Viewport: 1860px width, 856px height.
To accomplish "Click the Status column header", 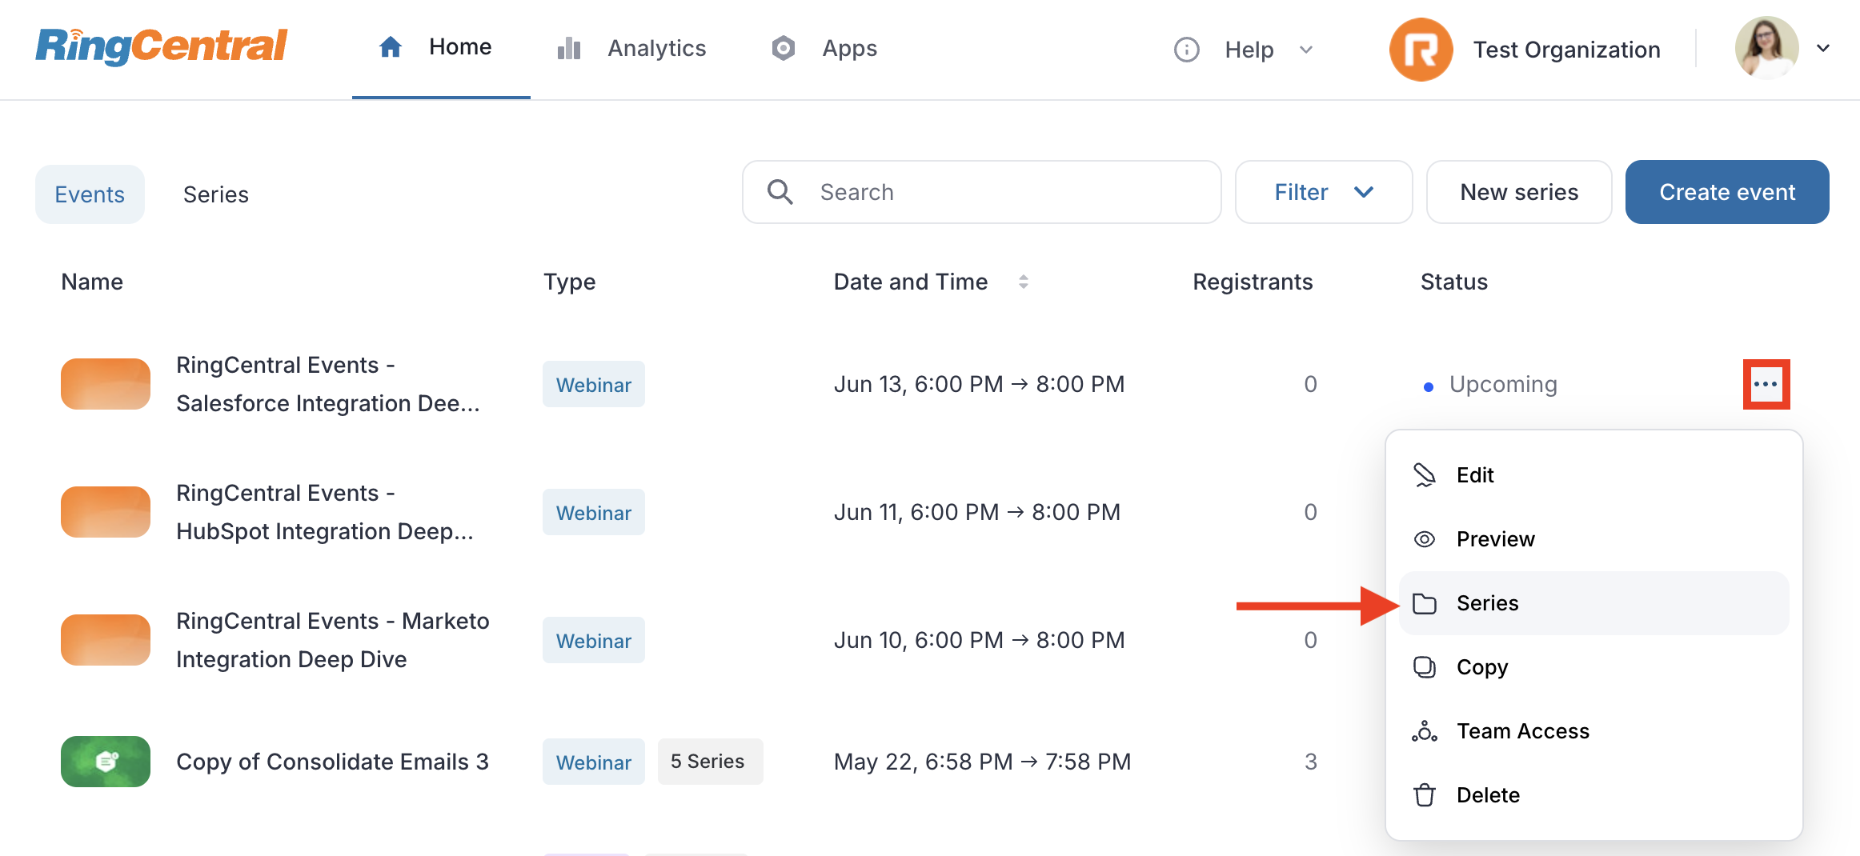I will 1454,282.
